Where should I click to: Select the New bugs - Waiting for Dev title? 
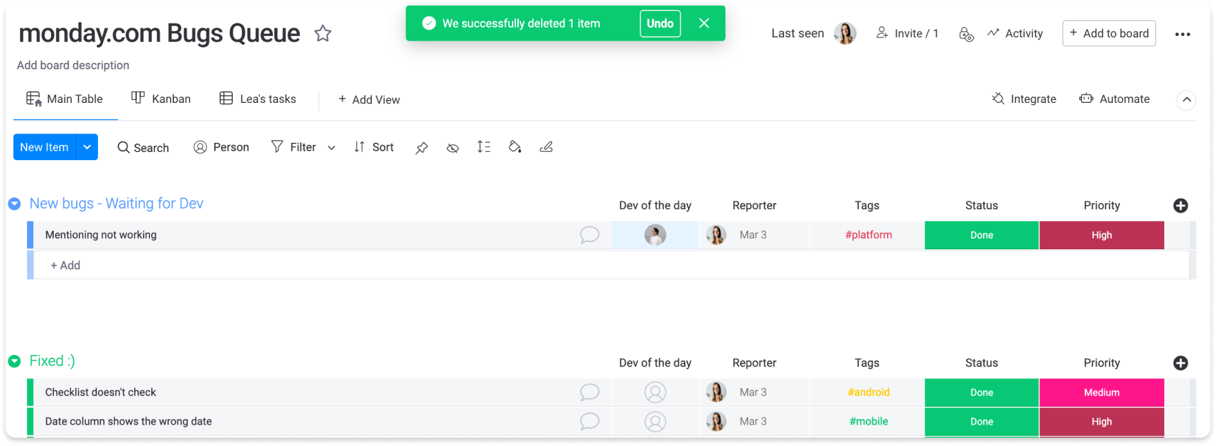tap(116, 204)
